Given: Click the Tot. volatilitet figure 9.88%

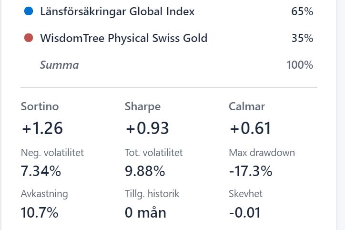Looking at the screenshot, I should pyautogui.click(x=145, y=170).
